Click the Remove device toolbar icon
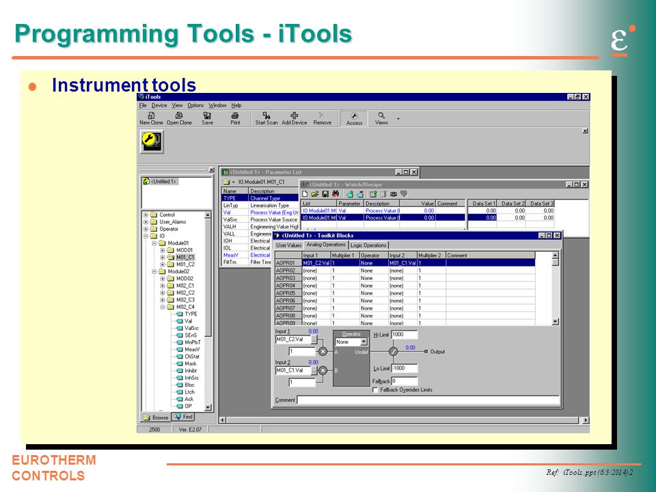656x492 pixels. 322,115
